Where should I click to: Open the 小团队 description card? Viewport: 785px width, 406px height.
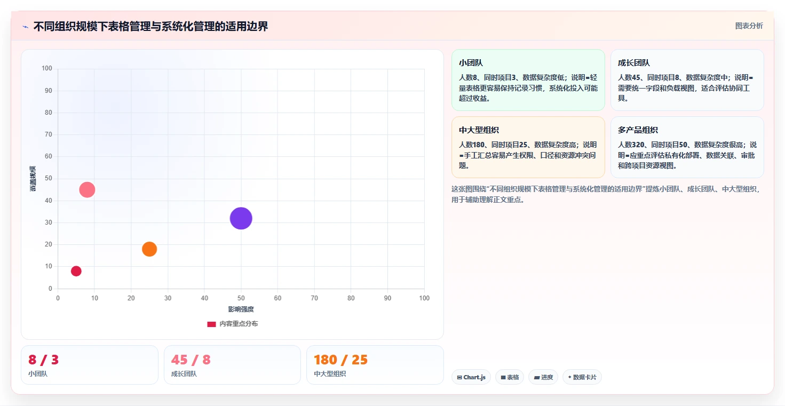[x=528, y=80]
